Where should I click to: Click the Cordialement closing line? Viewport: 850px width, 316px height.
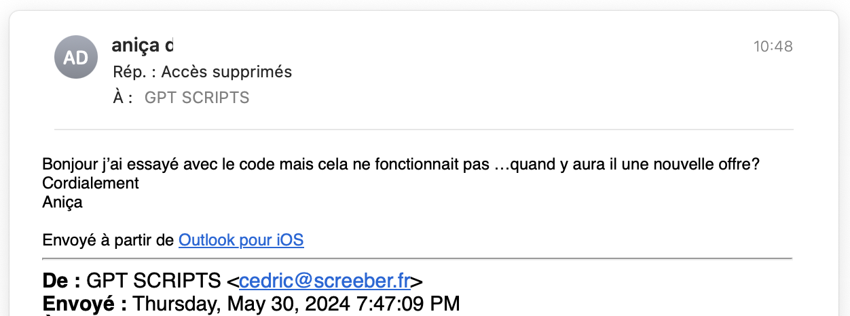tap(90, 183)
